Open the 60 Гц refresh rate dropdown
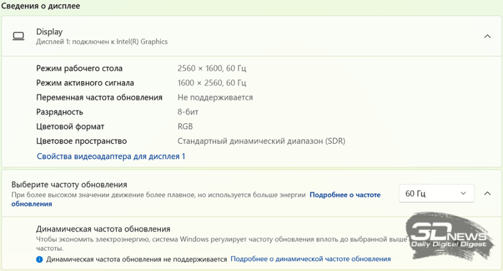The image size is (503, 271). 436,193
